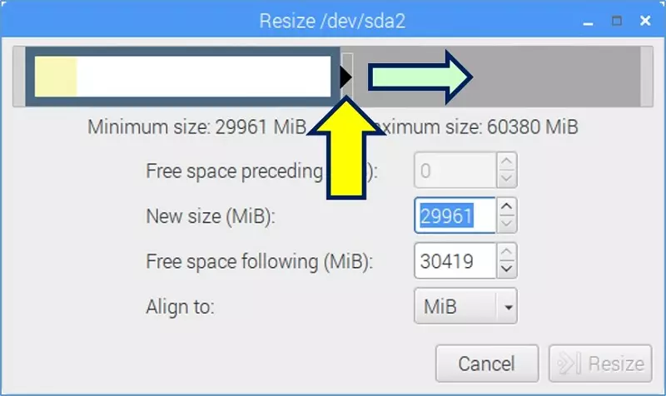The image size is (666, 396).
Task: Click the yellow used-space area in partition bar
Action: (56, 77)
